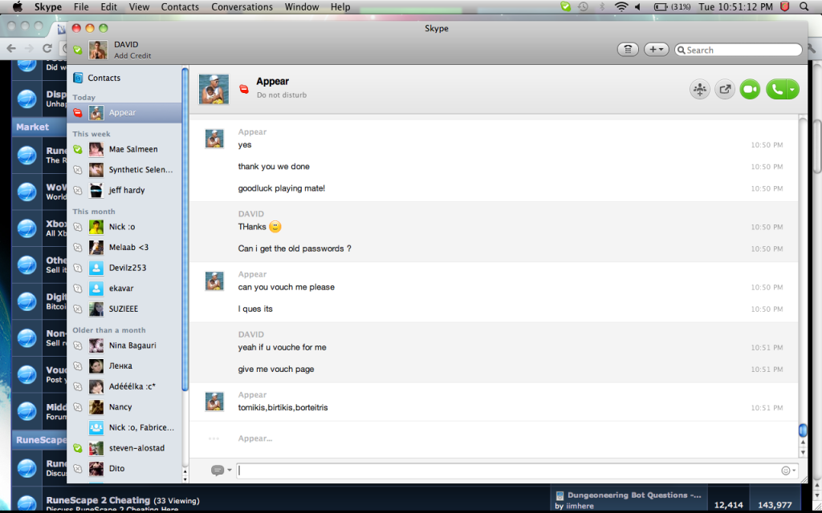Click the Wi-Fi menu bar icon
The width and height of the screenshot is (822, 513).
click(x=621, y=6)
